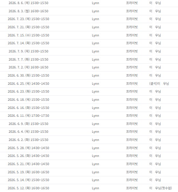Screen dimensions: 178x192
Task: Click Lynn in the 2026. 7. 14. row
Action: (x=95, y=43)
